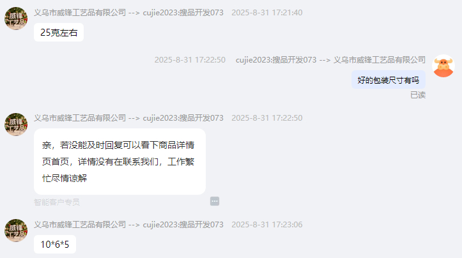Image resolution: width=462 pixels, height=258 pixels.
Task: Click the buyer header cujie2023:搜品开发073 on the right
Action: (x=330, y=60)
